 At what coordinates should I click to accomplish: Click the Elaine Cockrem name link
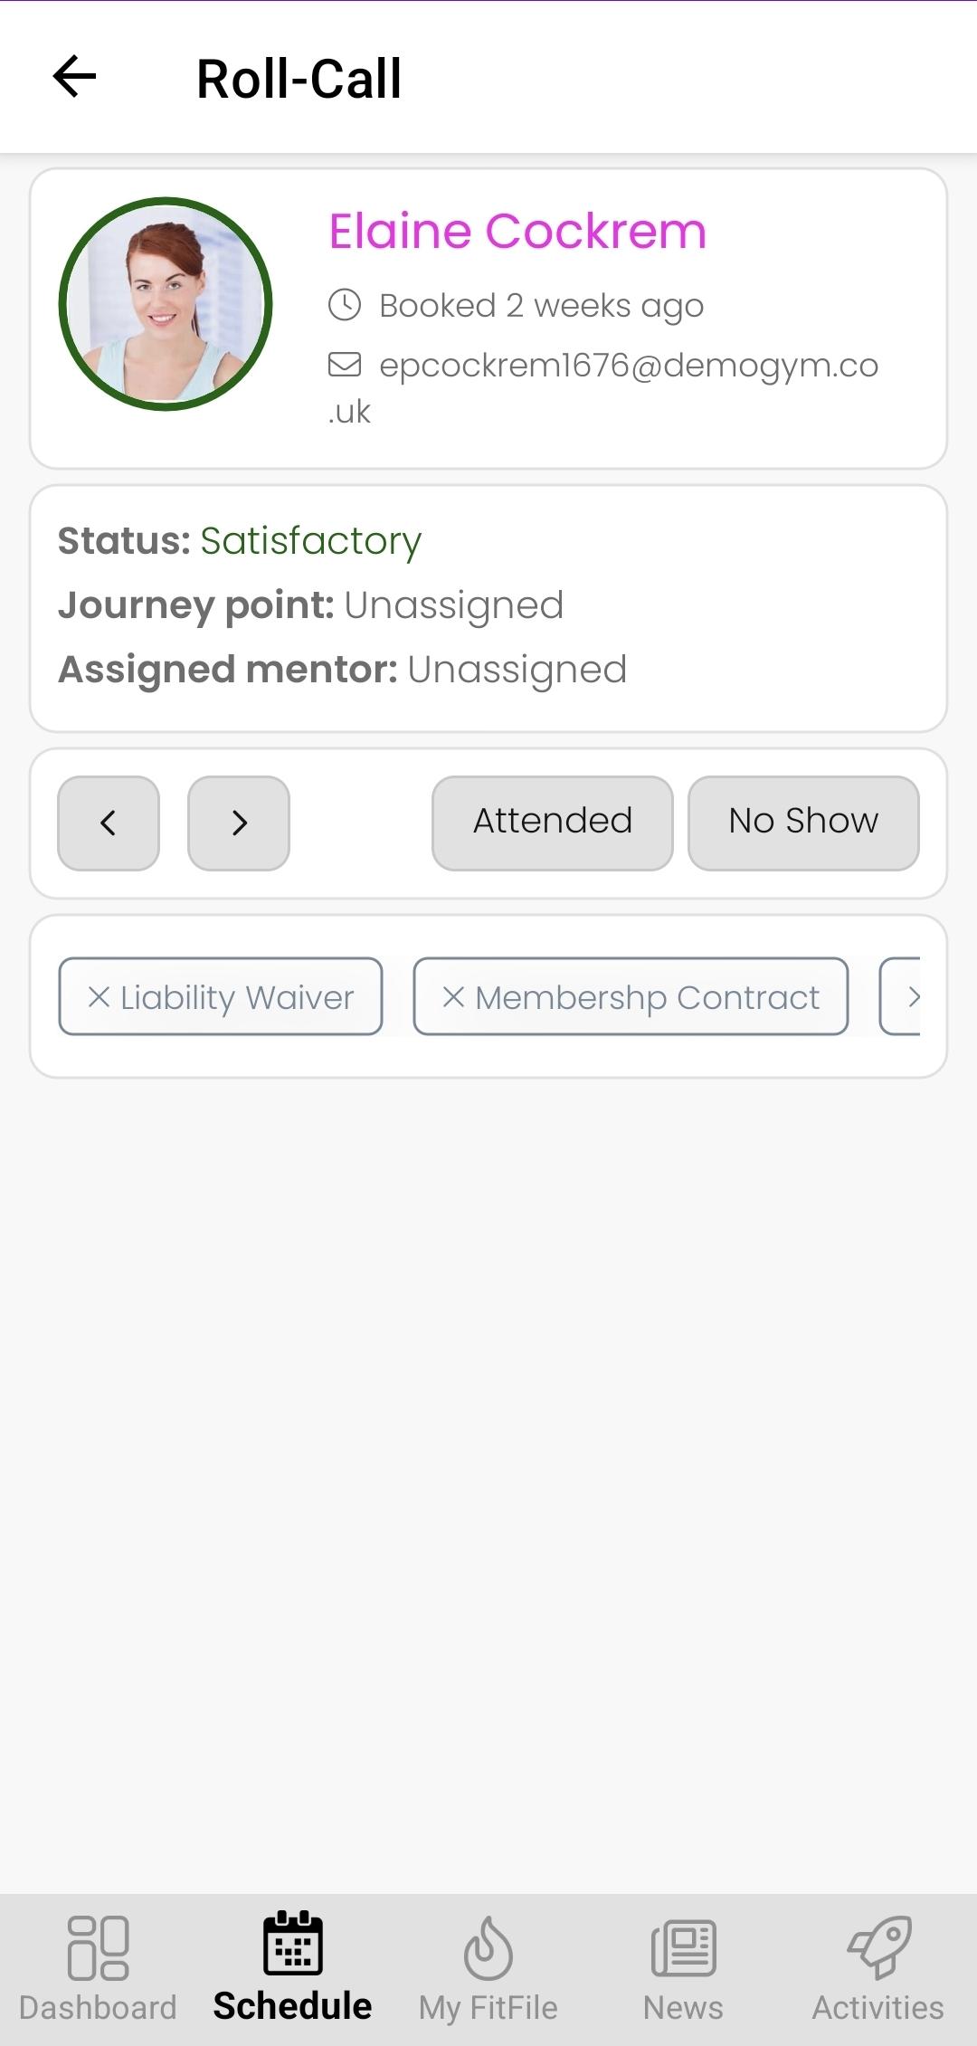point(517,231)
